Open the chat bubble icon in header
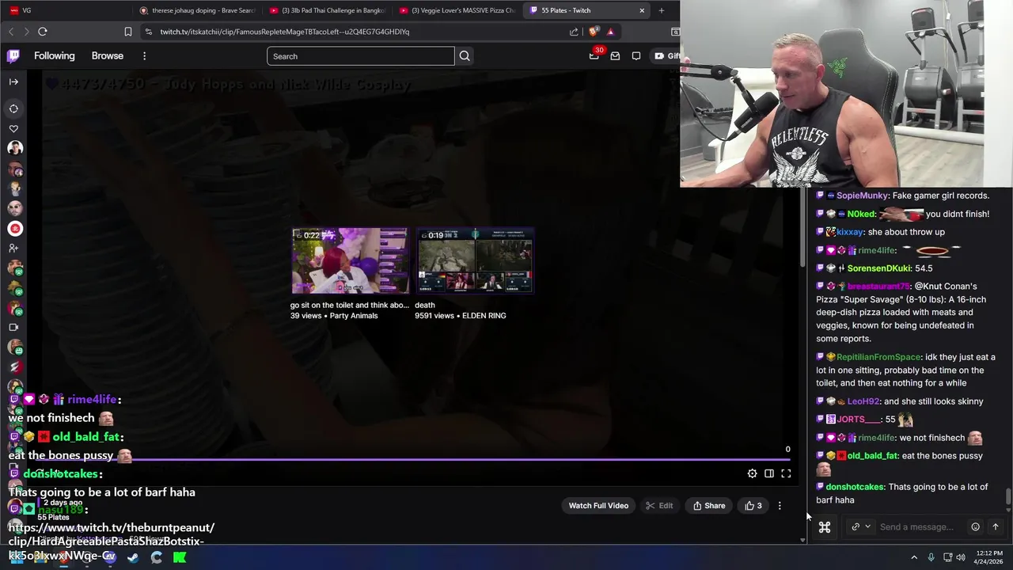Screen dimensions: 1013x570 (x=636, y=55)
